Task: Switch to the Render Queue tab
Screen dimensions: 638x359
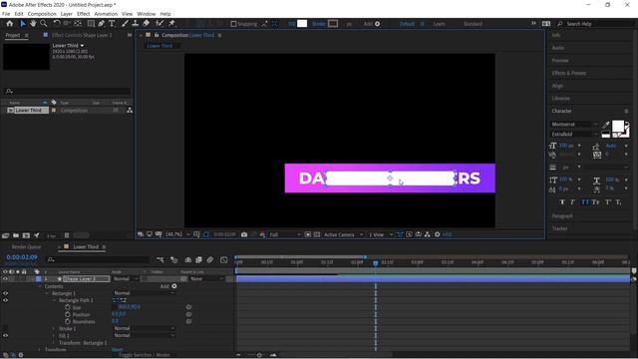Action: [26, 246]
